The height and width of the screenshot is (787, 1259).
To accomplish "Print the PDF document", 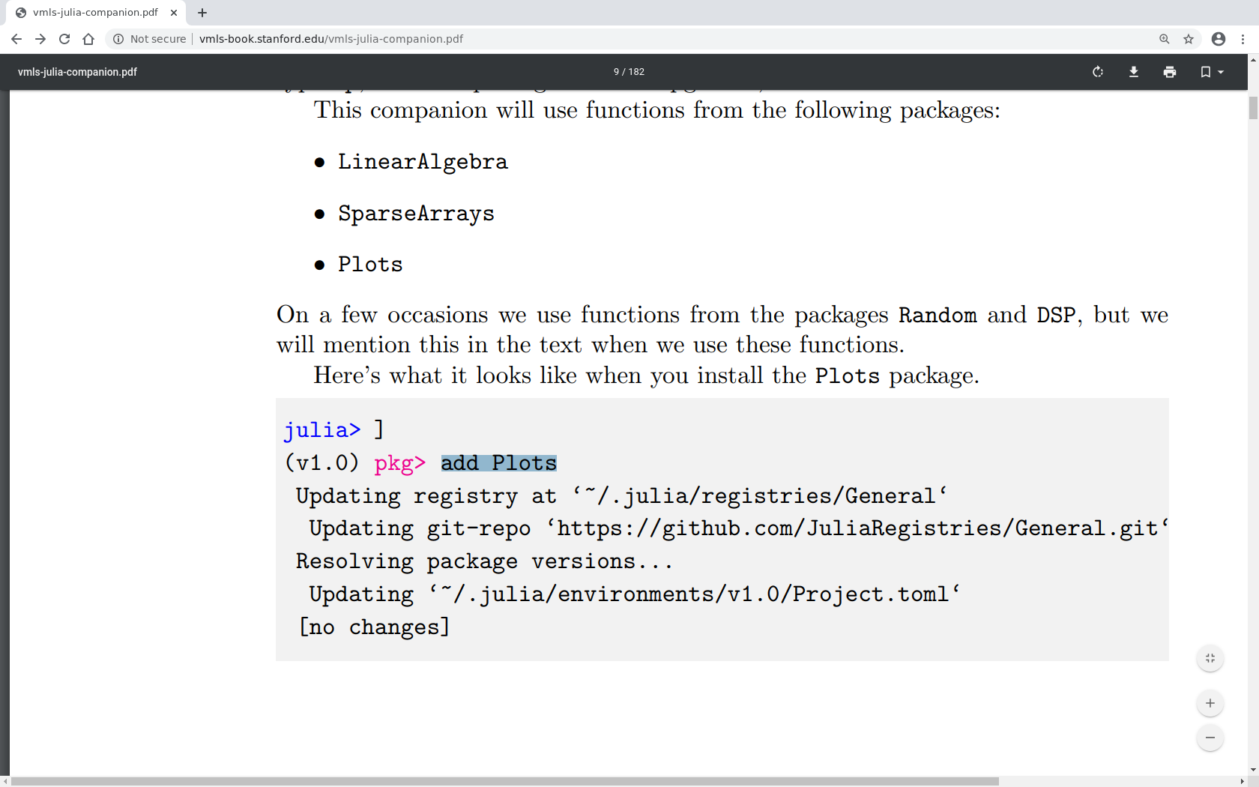I will [1170, 72].
